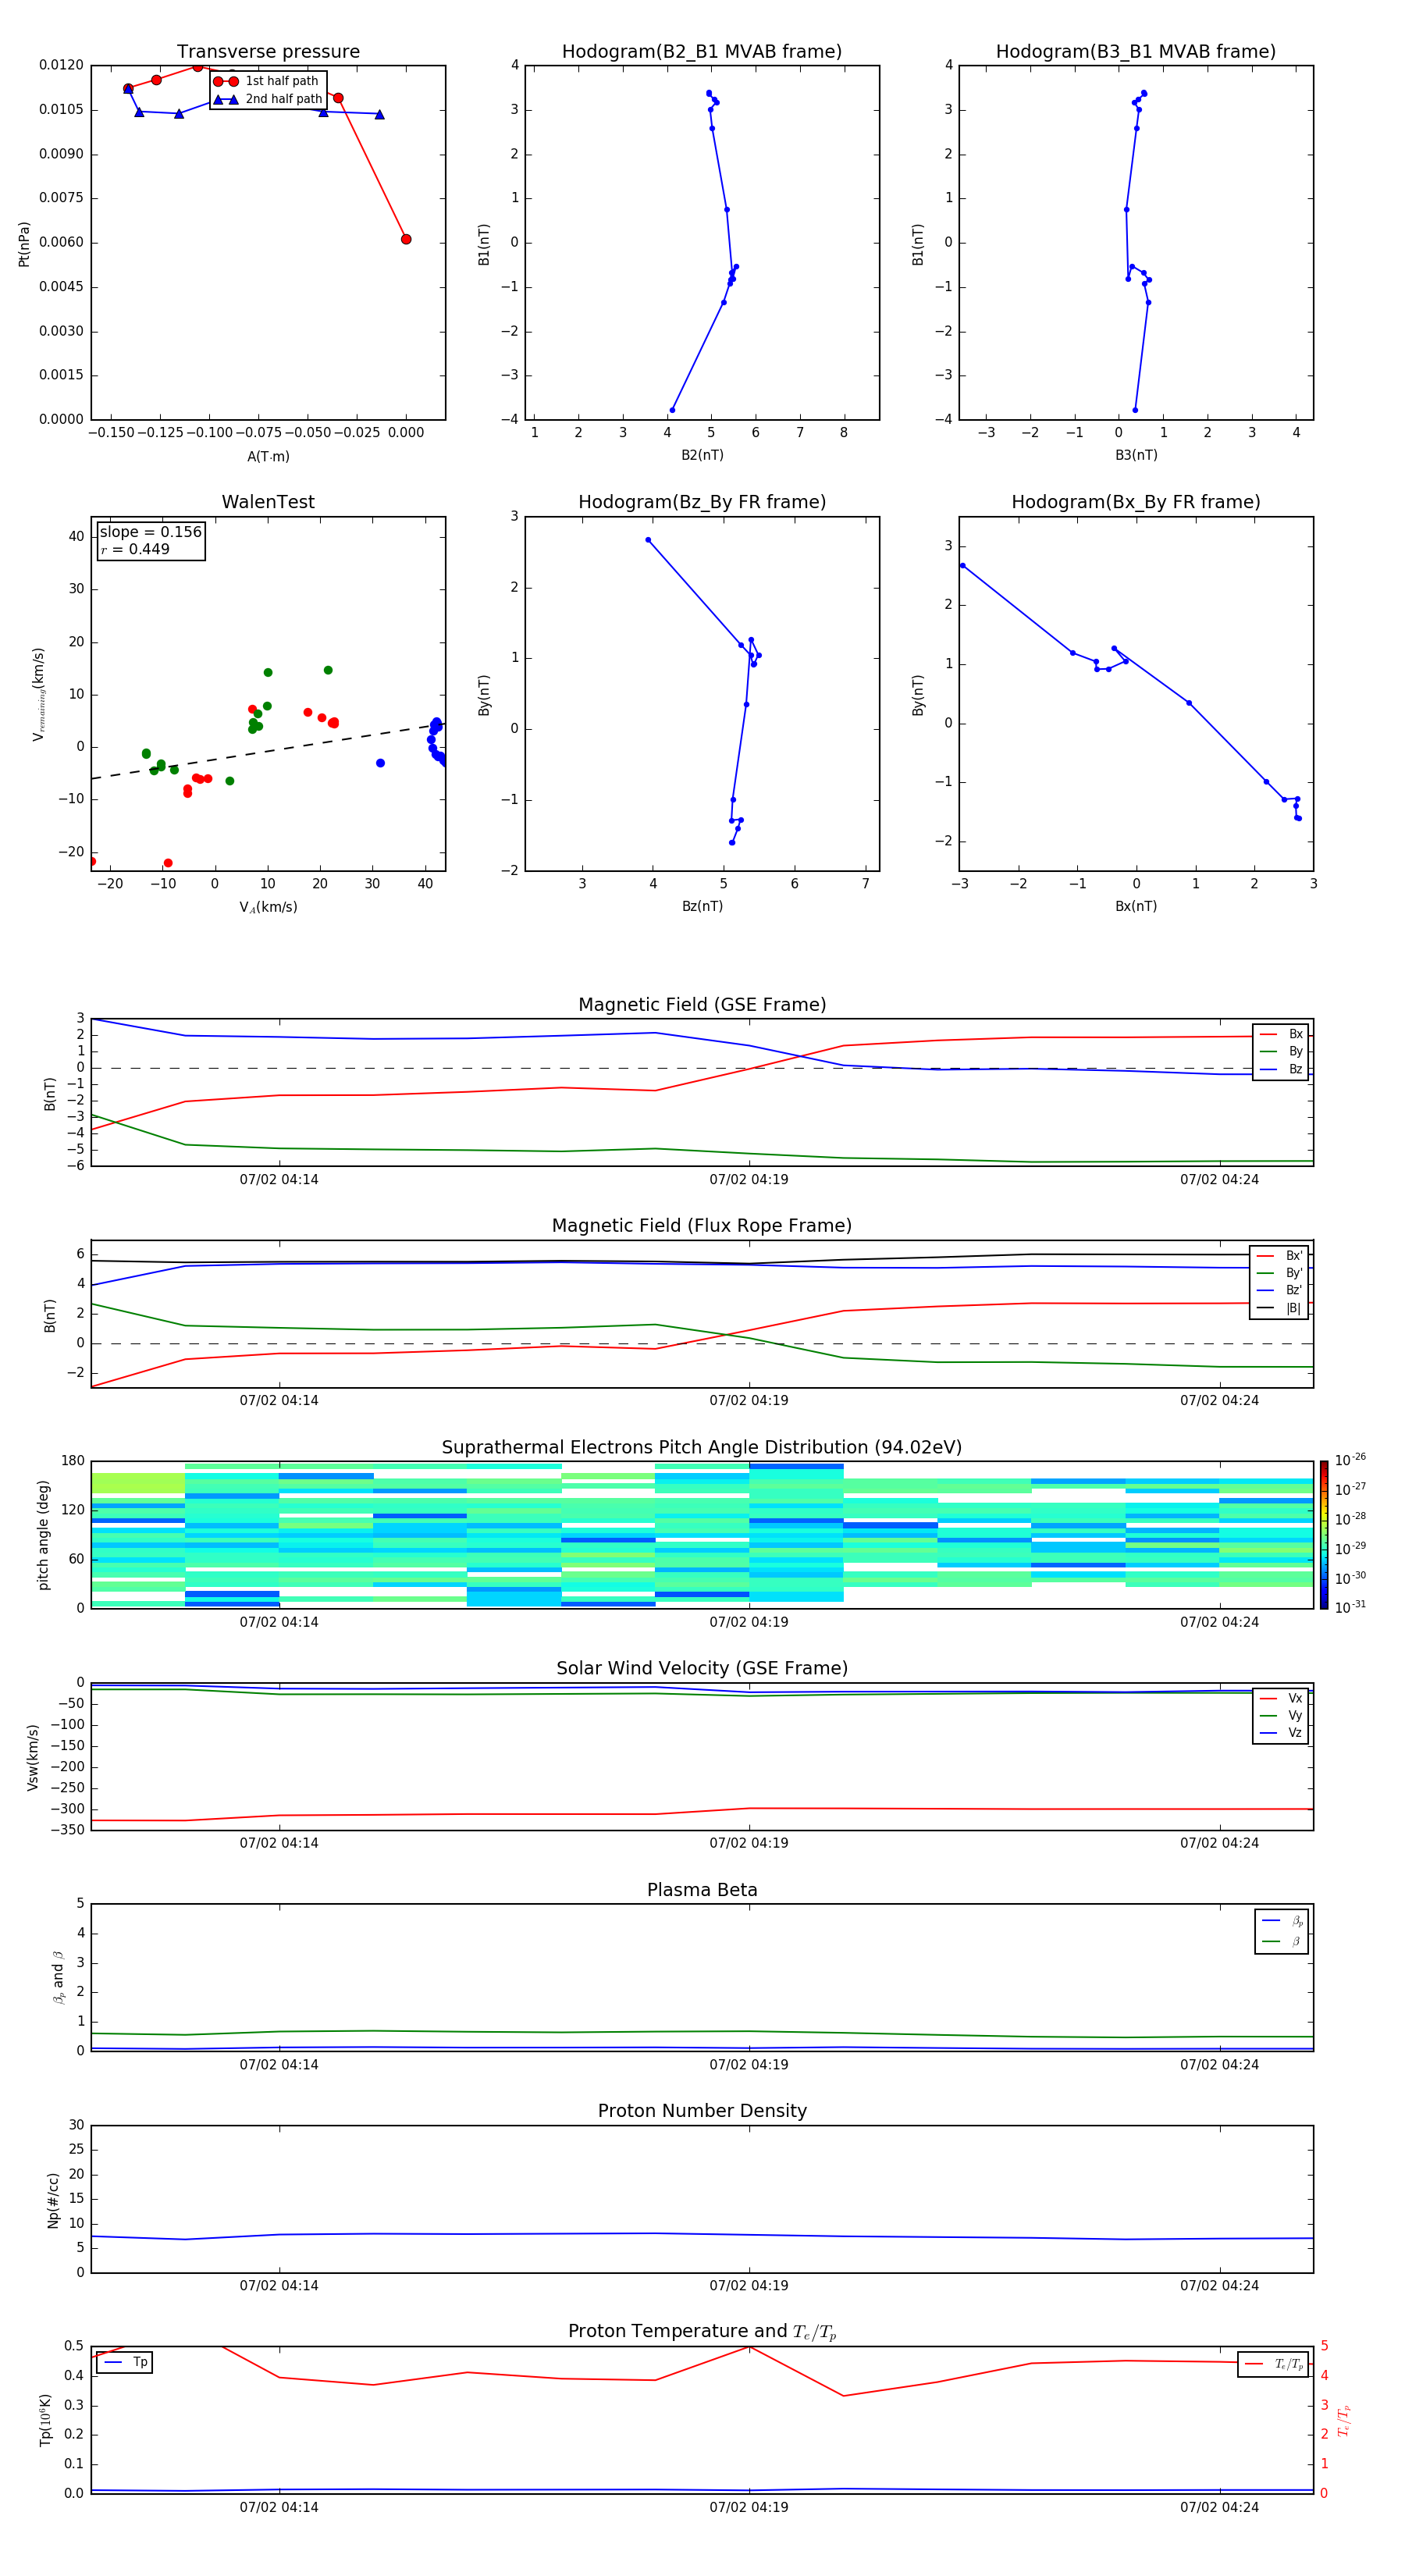Click 'Bz' in the GSE magnetic field legend
Viewport: 1405px width, 2576px height.
(1281, 1069)
